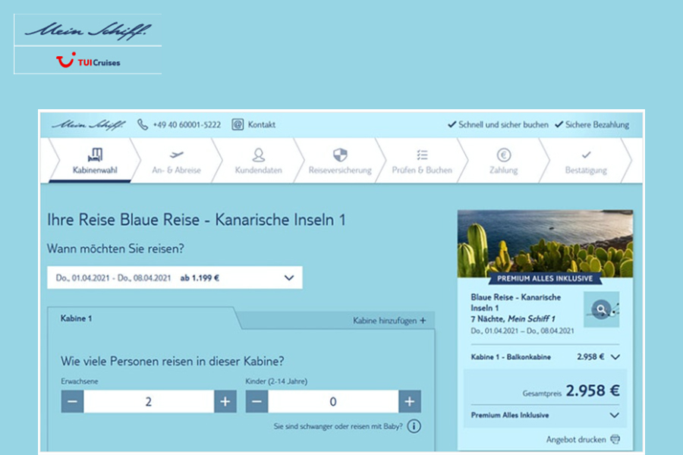
Task: Click the euro coin icon for Zahlung
Action: 504,155
